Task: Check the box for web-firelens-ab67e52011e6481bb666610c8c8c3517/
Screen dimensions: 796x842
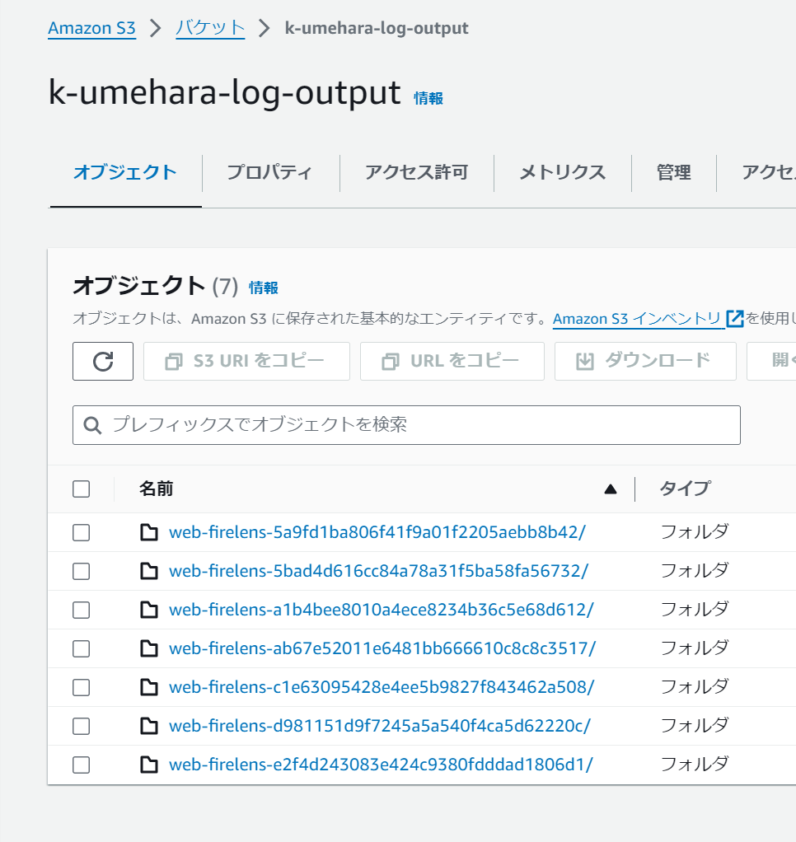Action: (81, 648)
